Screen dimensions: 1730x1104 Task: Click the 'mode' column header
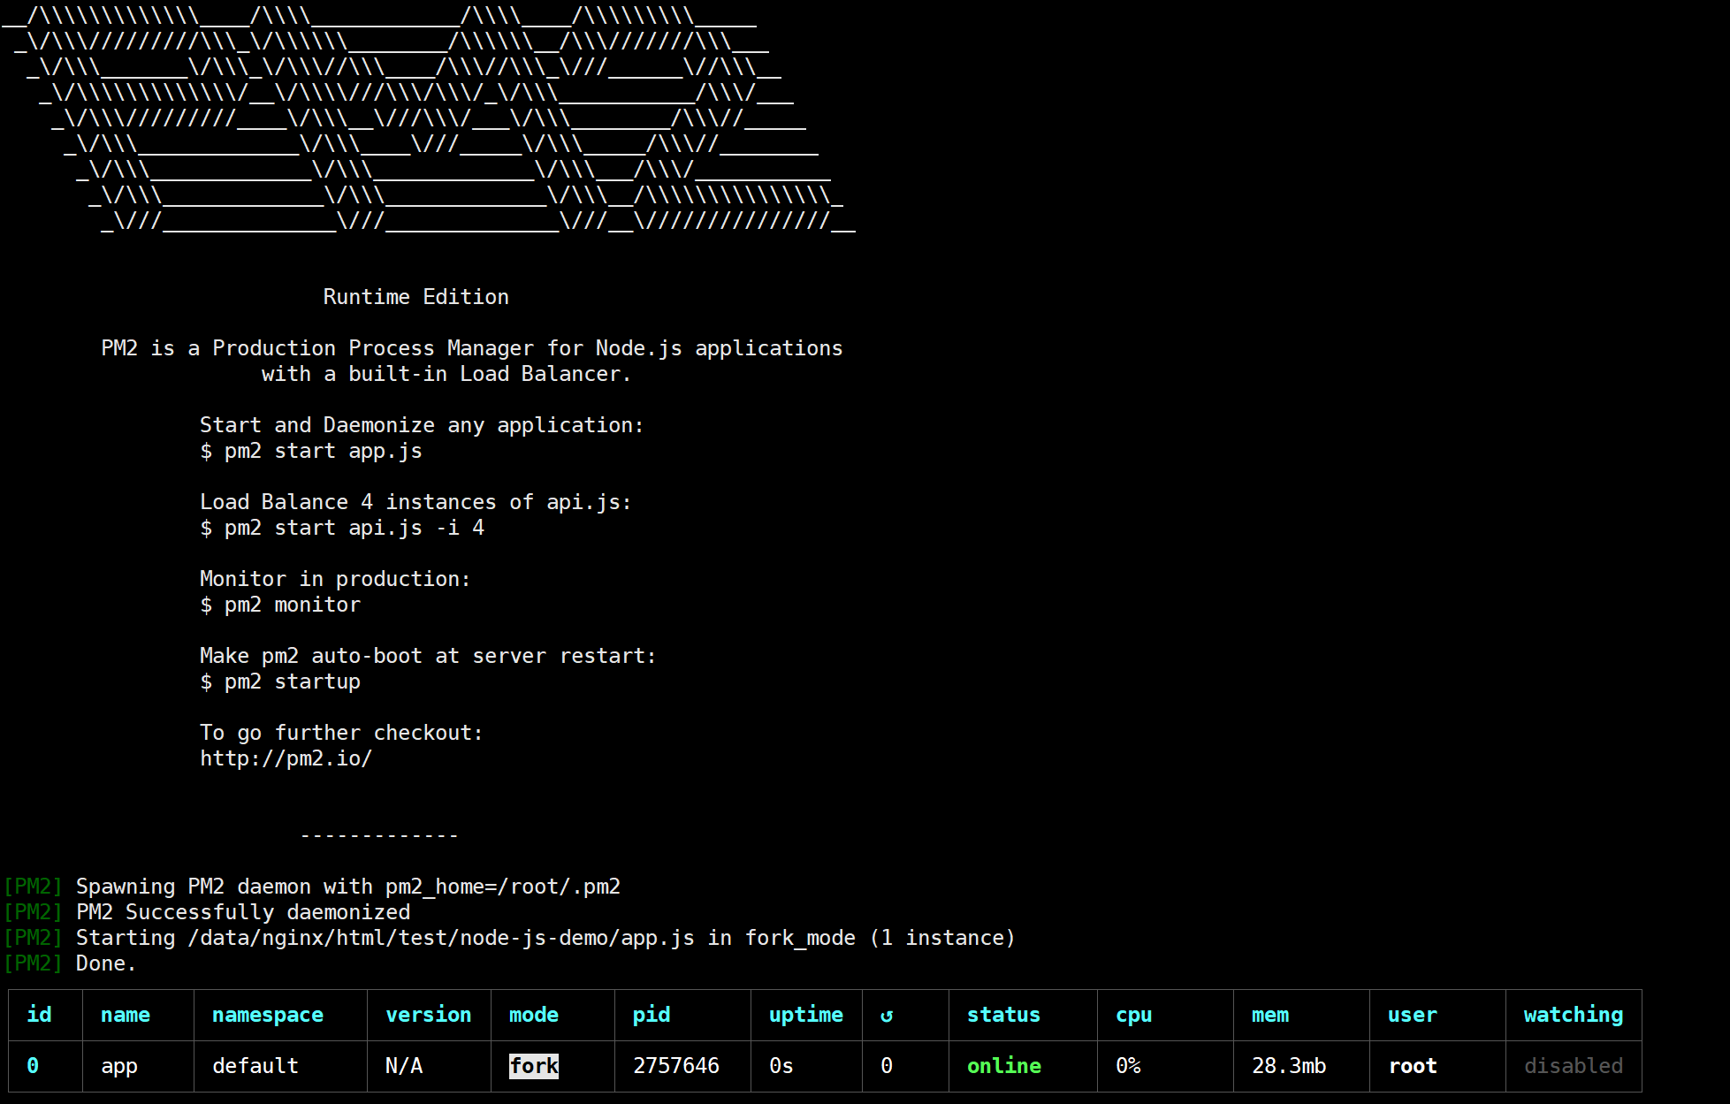point(534,1015)
